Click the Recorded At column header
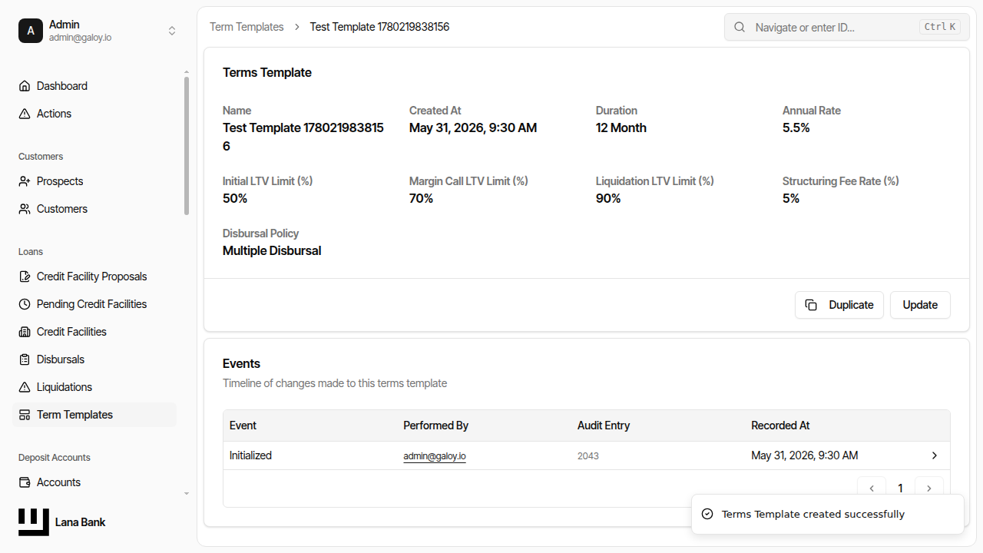The width and height of the screenshot is (983, 553). coord(780,426)
